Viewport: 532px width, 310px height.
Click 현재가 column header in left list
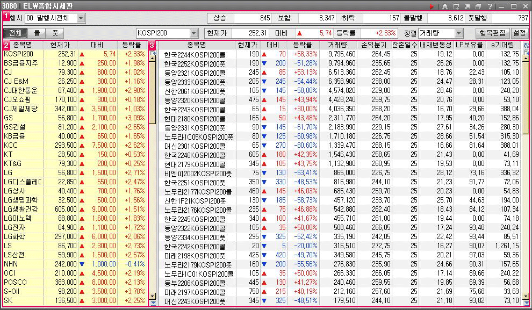[x=60, y=45]
